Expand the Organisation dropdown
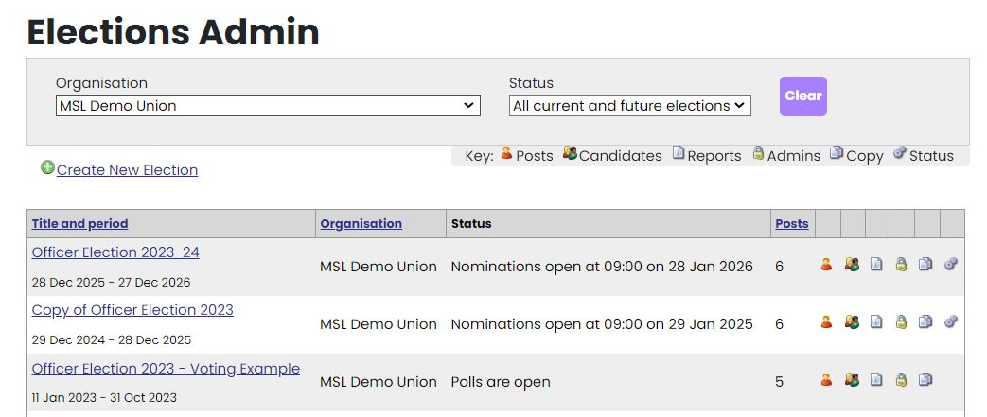 point(268,106)
